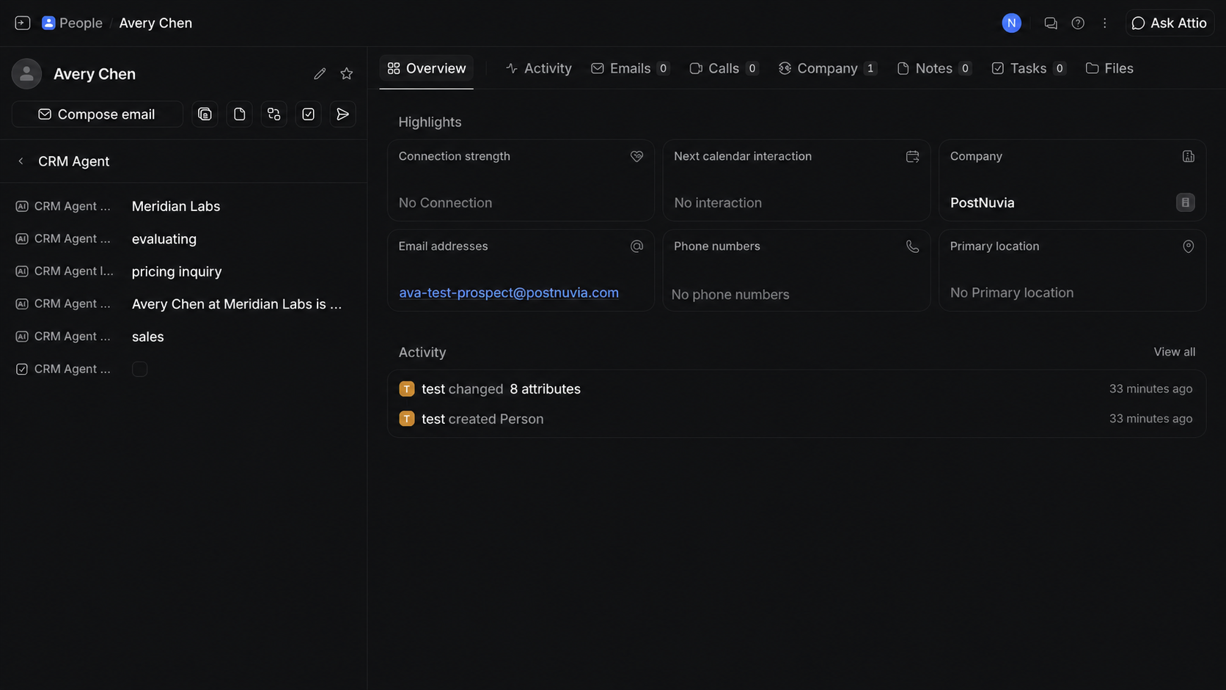Viewport: 1226px width, 690px height.
Task: Open Ask Attio assistant
Action: (1170, 23)
